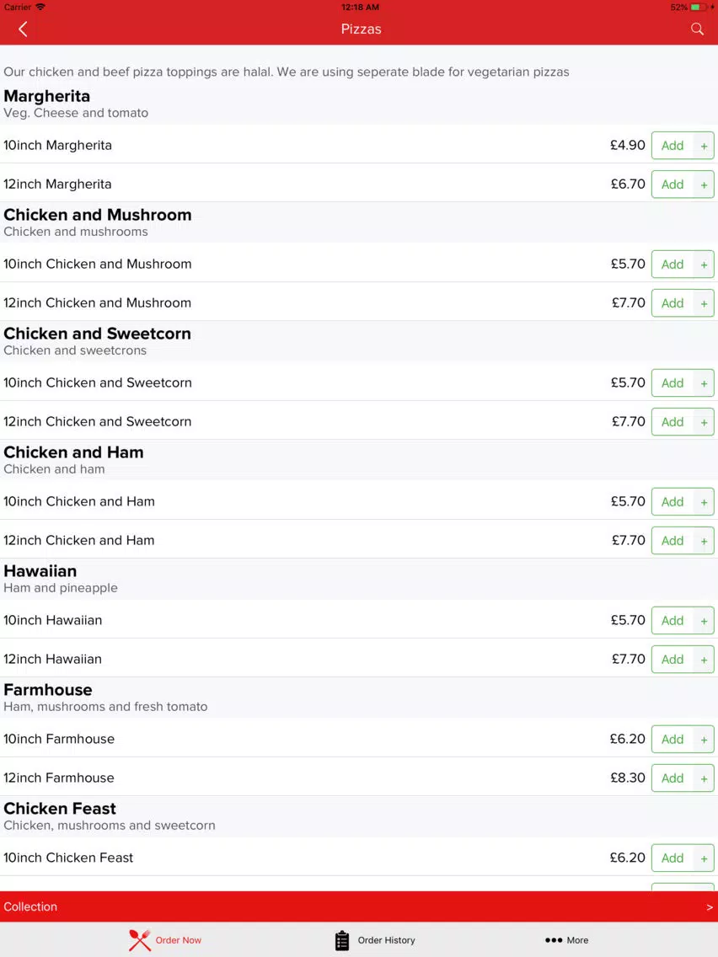Switch to Order History tab
Viewport: 718px width, 957px height.
(375, 940)
